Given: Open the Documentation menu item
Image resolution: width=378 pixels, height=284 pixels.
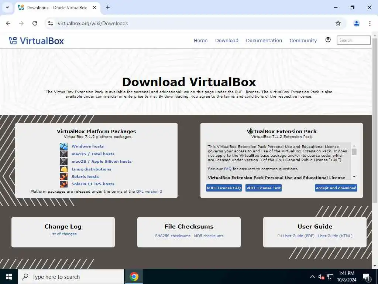Looking at the screenshot, I should pyautogui.click(x=264, y=41).
